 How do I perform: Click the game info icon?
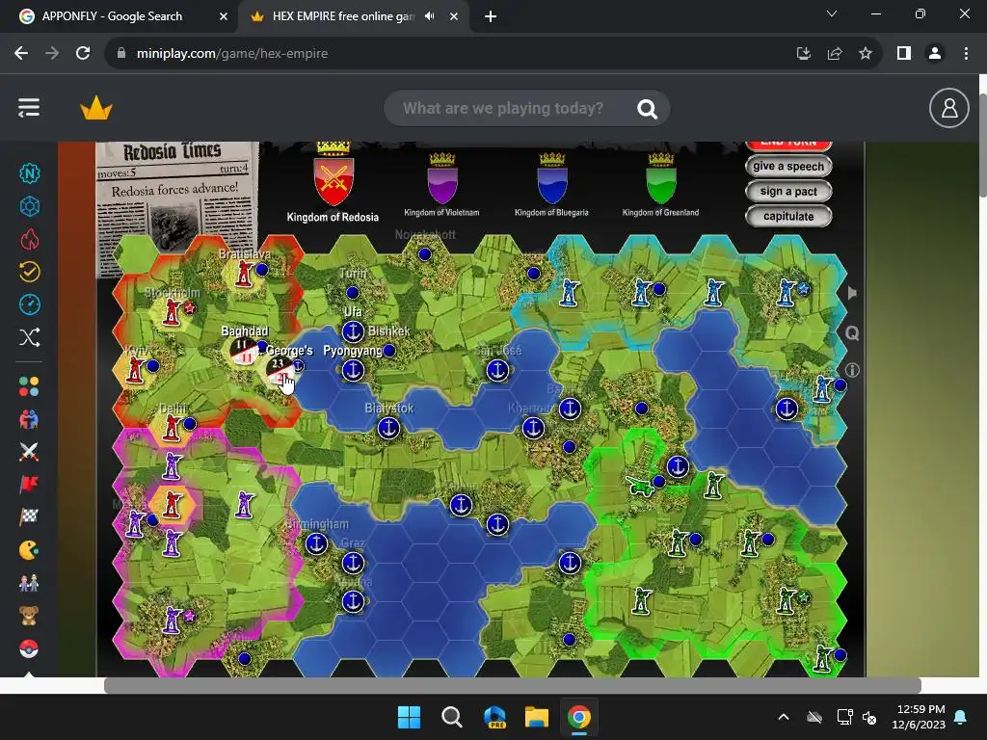click(x=852, y=370)
